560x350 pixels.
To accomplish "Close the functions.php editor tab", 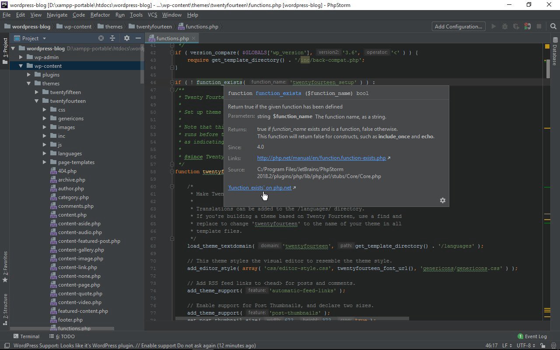I will click(x=193, y=38).
